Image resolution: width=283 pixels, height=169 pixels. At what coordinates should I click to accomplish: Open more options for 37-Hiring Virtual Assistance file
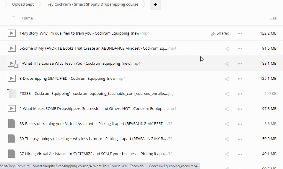pos(240,154)
